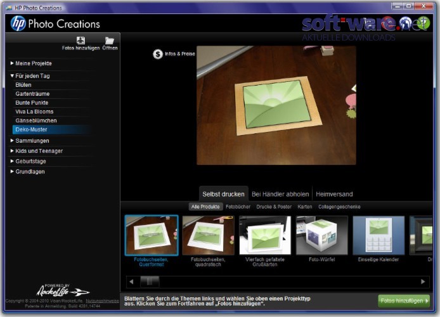The image size is (440, 317).
Task: Choose Fotobuchseiten Querformat thumbnail
Action: [152, 235]
